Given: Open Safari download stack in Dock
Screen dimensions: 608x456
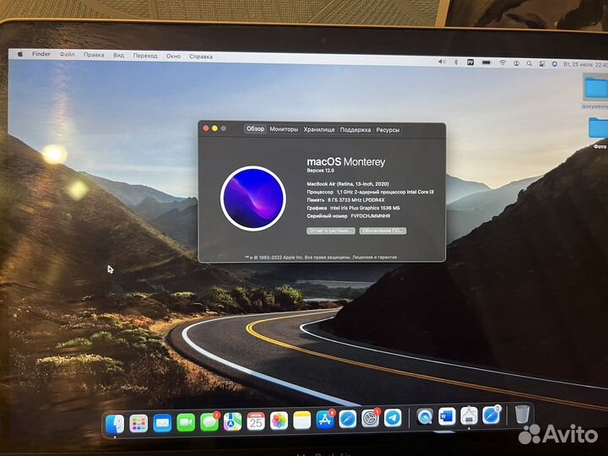Looking at the screenshot, I should 491,415.
